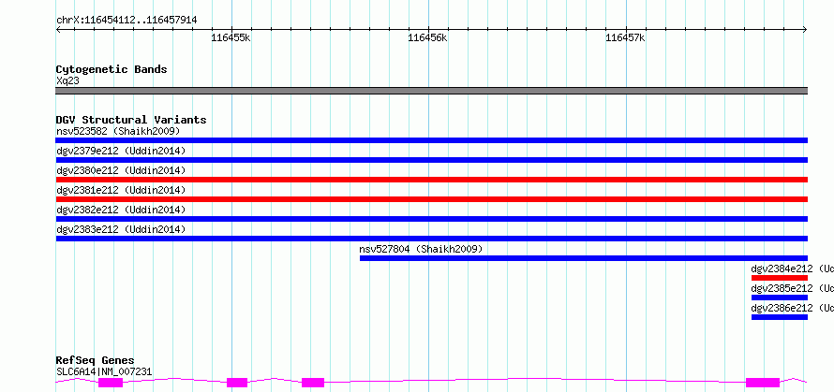
Task: Select the first magenta SLC6A14 exon block
Action: point(111,383)
